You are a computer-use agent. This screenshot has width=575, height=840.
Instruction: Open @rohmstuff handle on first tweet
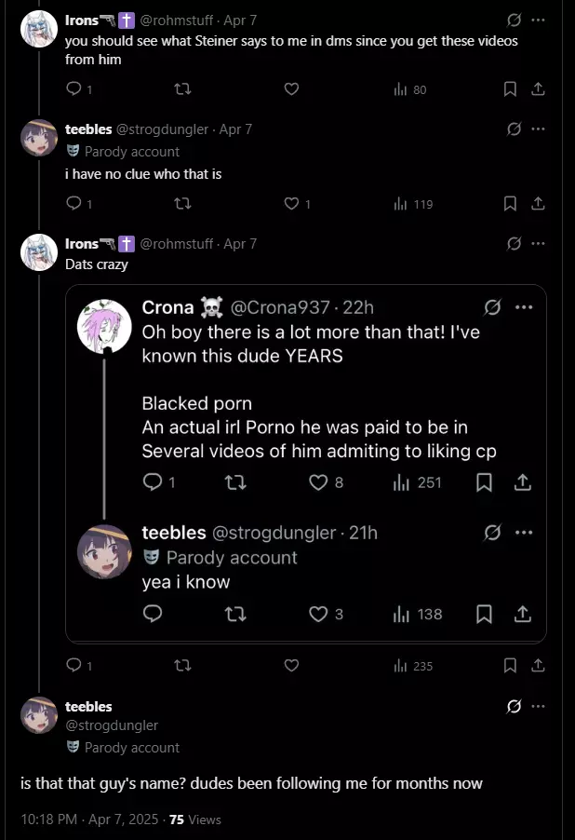177,20
